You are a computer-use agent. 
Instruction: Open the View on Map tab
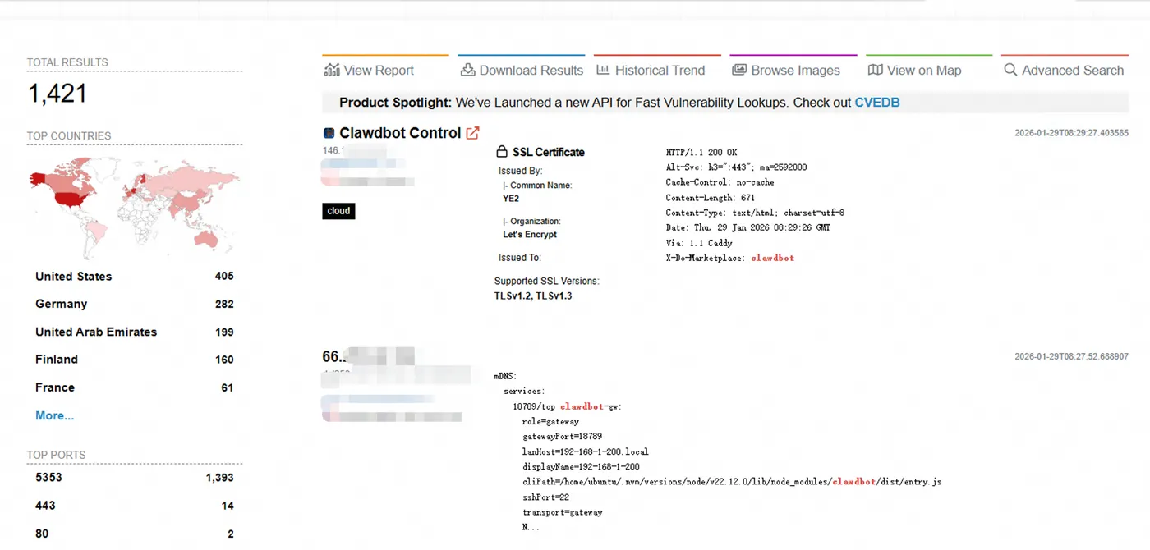pyautogui.click(x=914, y=70)
